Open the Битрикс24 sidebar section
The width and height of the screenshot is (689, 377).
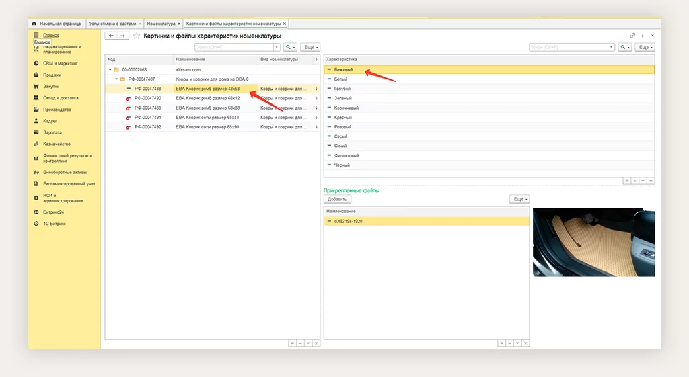click(x=53, y=212)
